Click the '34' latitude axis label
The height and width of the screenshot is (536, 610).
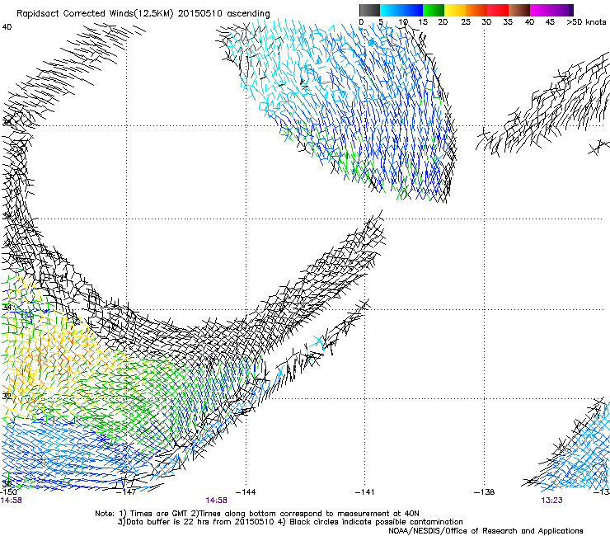(7, 308)
